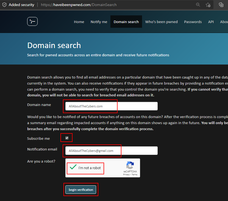Image resolution: width=228 pixels, height=201 pixels.
Task: Open the API nav item
Action: [x=211, y=22]
